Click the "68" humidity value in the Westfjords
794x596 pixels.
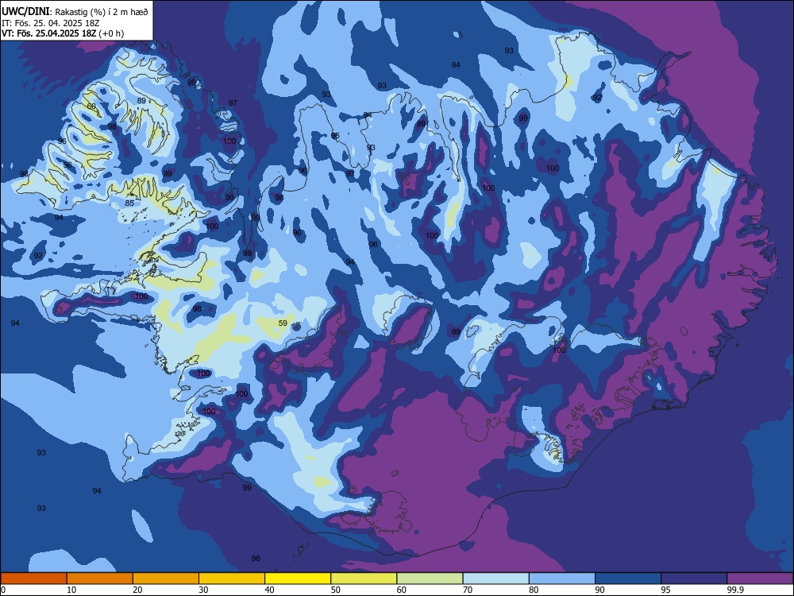click(91, 106)
